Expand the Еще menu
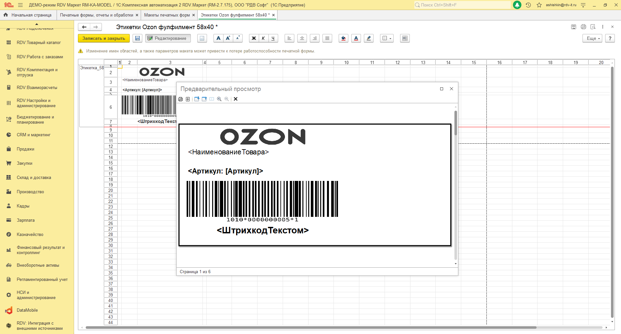 pos(593,38)
